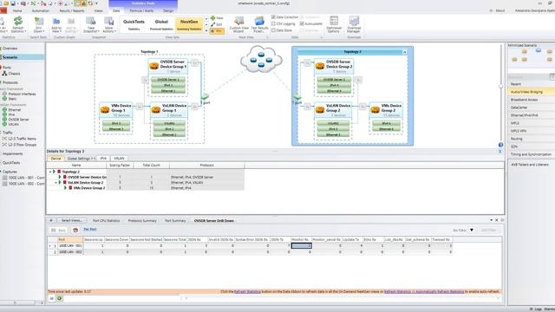Open the Formula / Alerts ribbon tab
This screenshot has width=555, height=312.
click(141, 10)
